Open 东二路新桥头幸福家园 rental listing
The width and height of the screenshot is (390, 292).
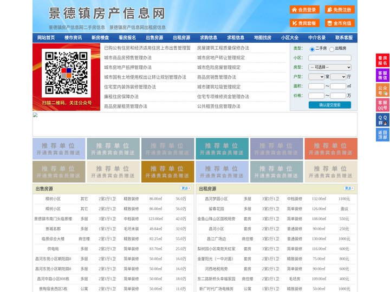coord(216,278)
